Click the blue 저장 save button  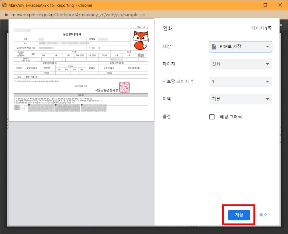[239, 215]
